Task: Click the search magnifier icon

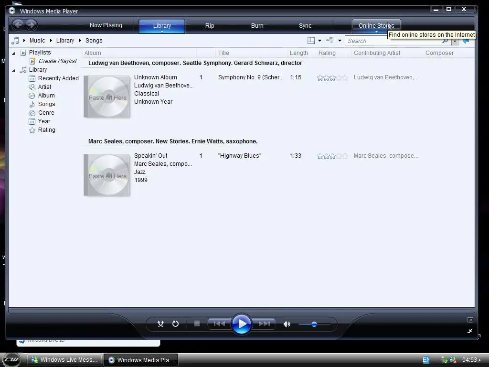Action: [x=446, y=41]
